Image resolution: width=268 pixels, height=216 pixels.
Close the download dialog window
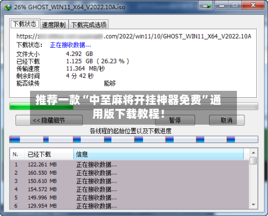[253, 5]
